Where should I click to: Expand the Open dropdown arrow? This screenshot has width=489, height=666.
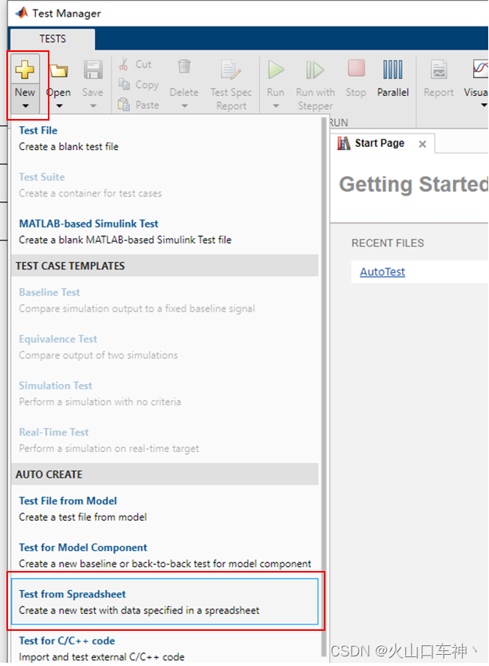point(59,105)
